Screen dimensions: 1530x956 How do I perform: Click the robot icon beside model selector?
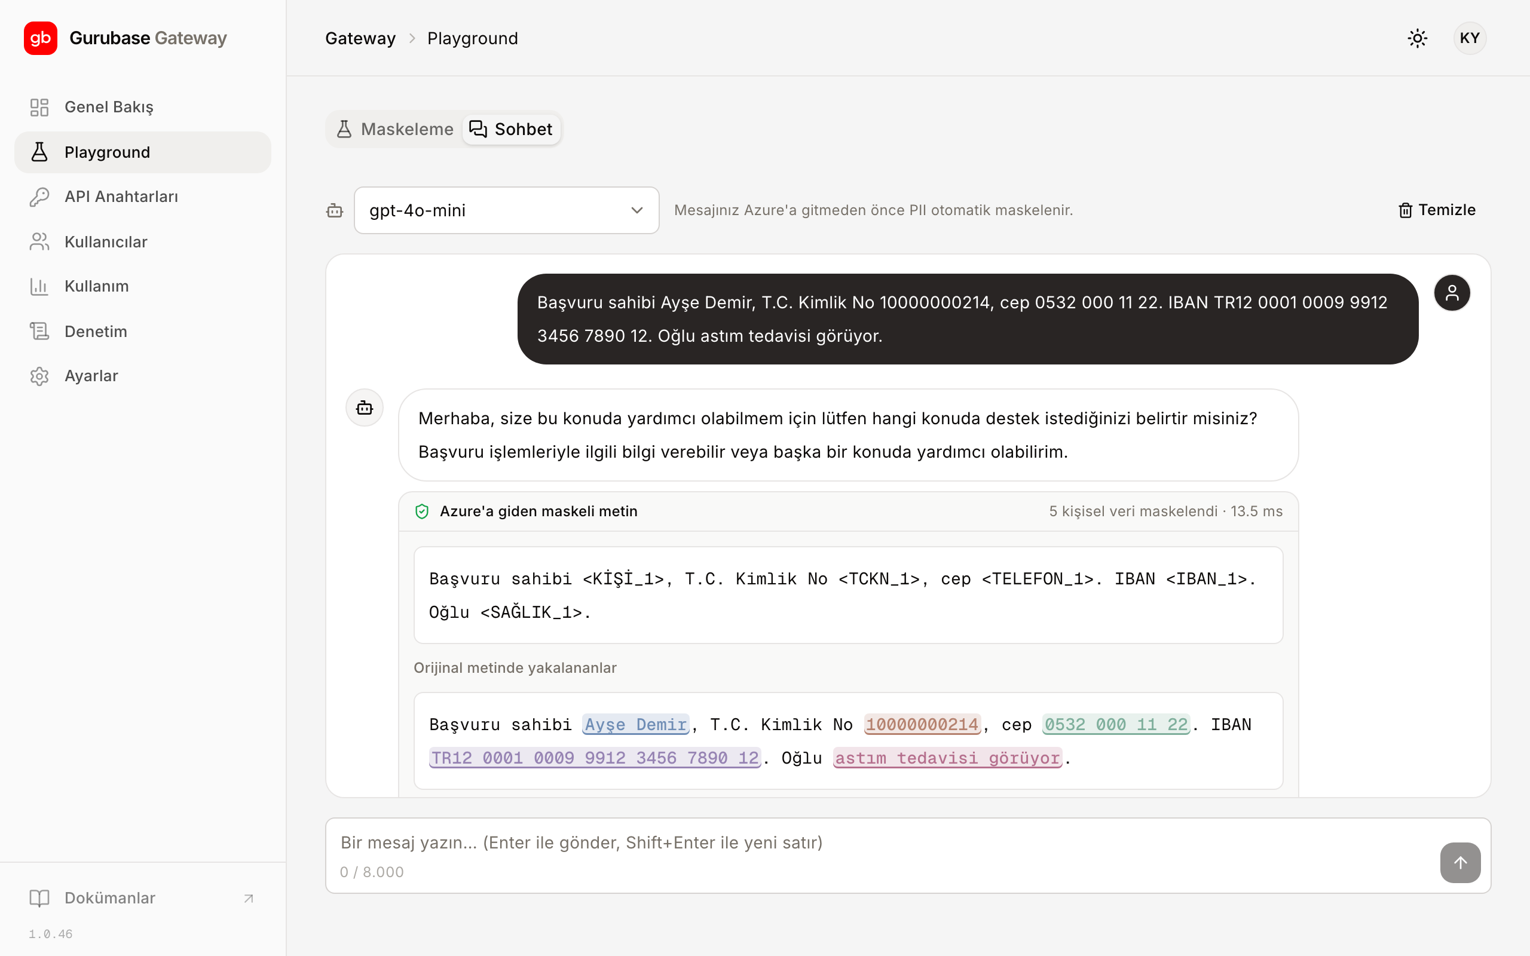pyautogui.click(x=335, y=210)
